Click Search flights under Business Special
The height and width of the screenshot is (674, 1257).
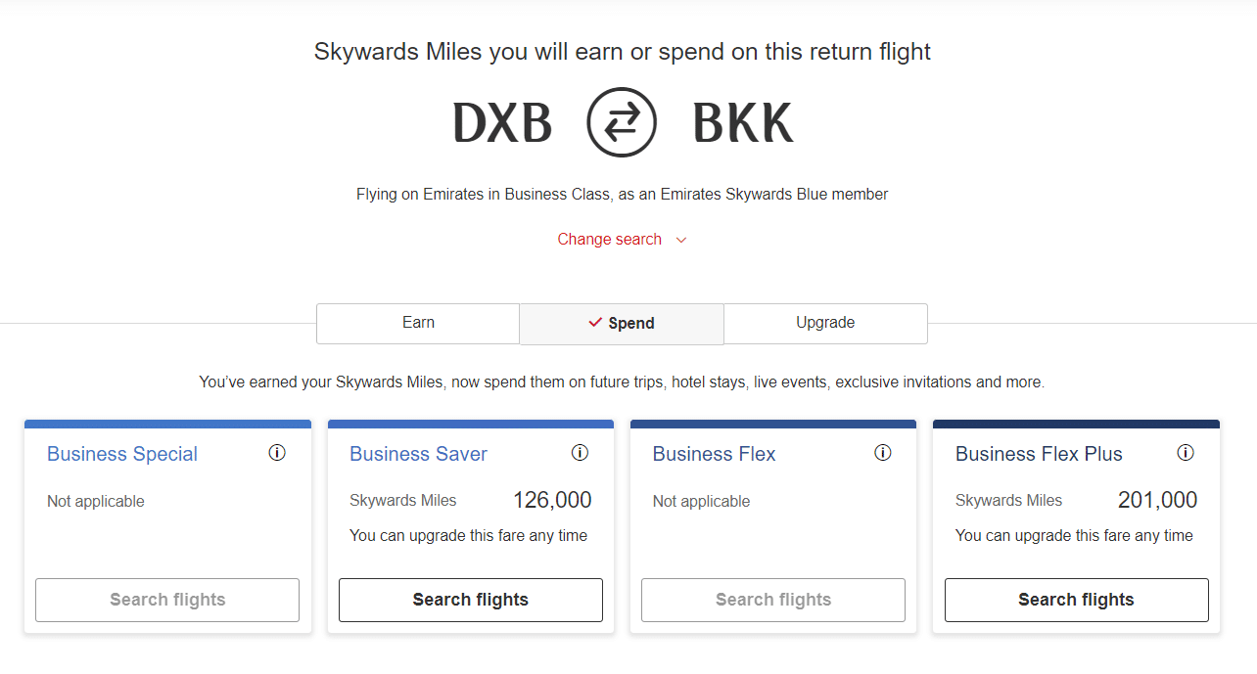coord(167,600)
